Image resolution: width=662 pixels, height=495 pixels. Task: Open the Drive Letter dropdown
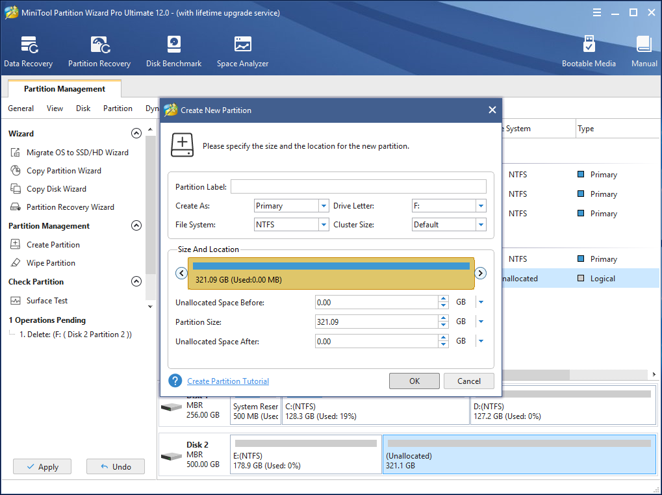point(481,206)
